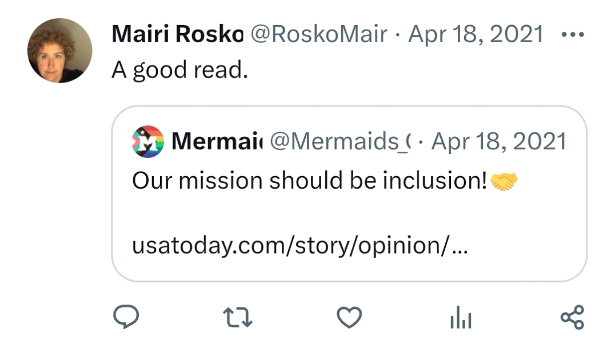Open Mairi Rosko's profile picture
The height and width of the screenshot is (342, 615).
coord(59,51)
